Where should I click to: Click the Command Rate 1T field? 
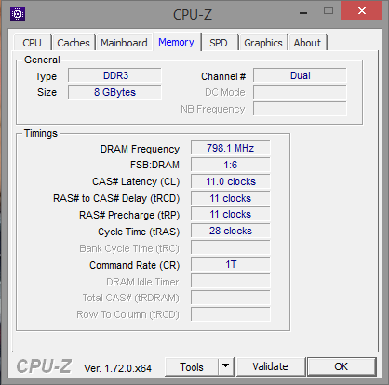click(231, 264)
